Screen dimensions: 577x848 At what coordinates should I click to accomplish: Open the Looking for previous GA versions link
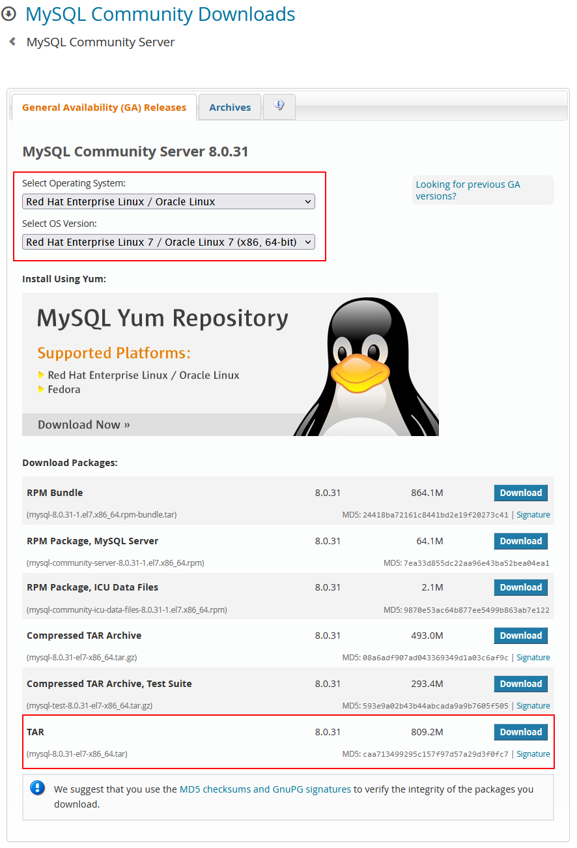468,190
